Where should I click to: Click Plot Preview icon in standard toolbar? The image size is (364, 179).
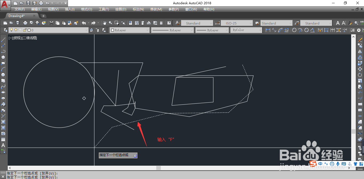point(31,23)
